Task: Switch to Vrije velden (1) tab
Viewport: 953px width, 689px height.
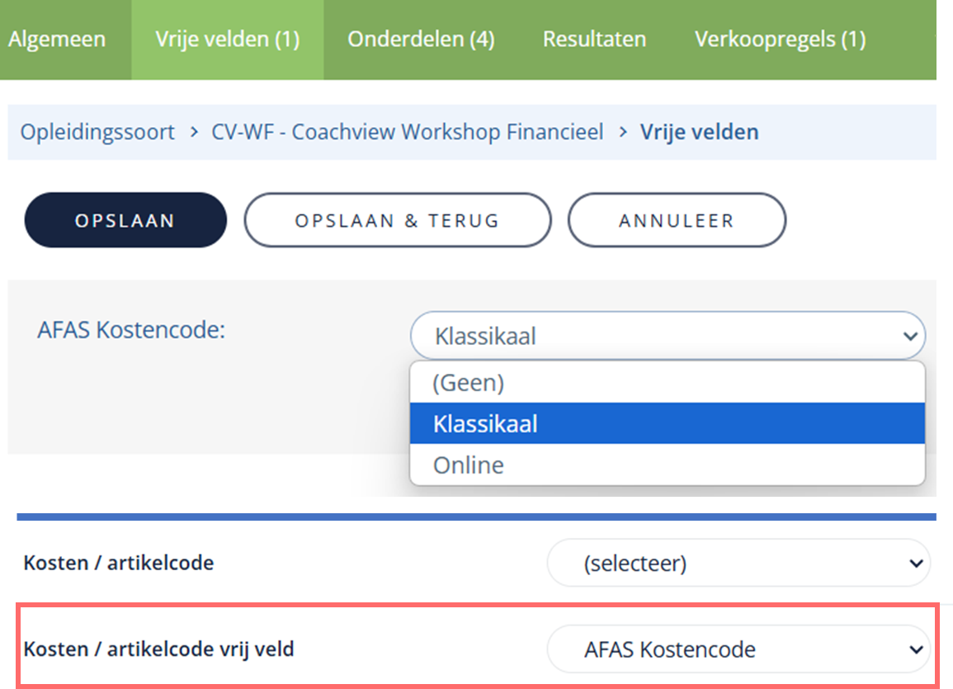Action: (227, 40)
